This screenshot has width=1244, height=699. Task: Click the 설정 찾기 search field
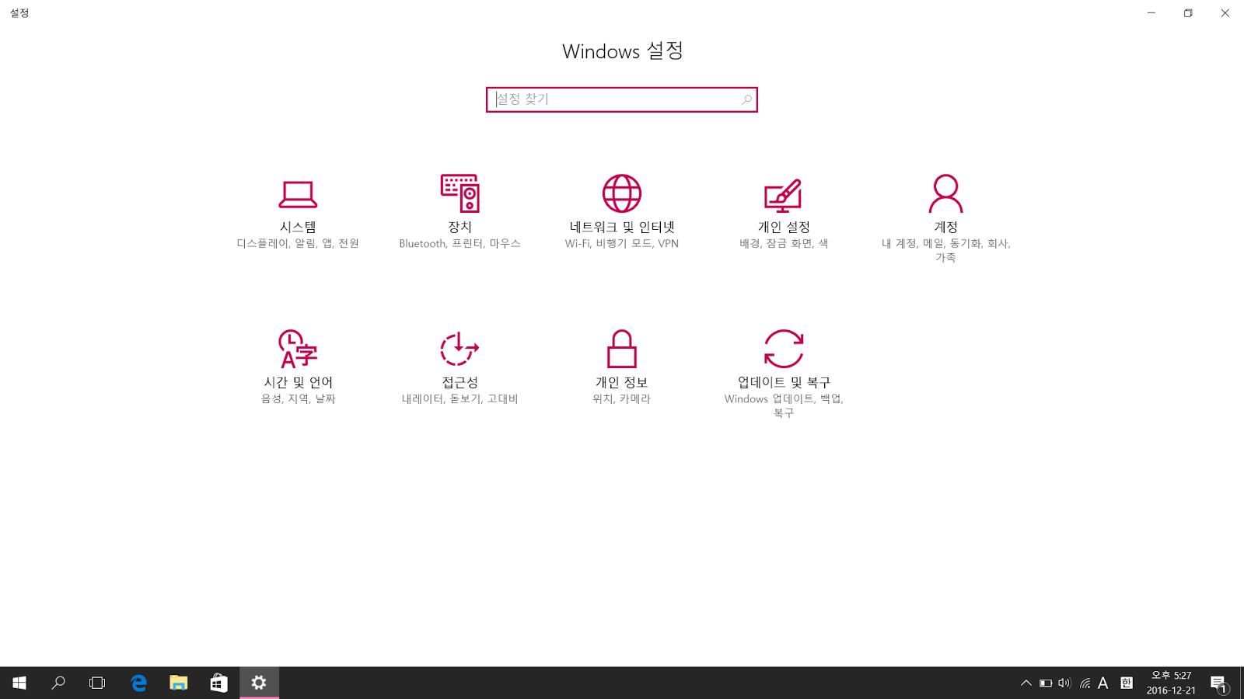click(622, 99)
